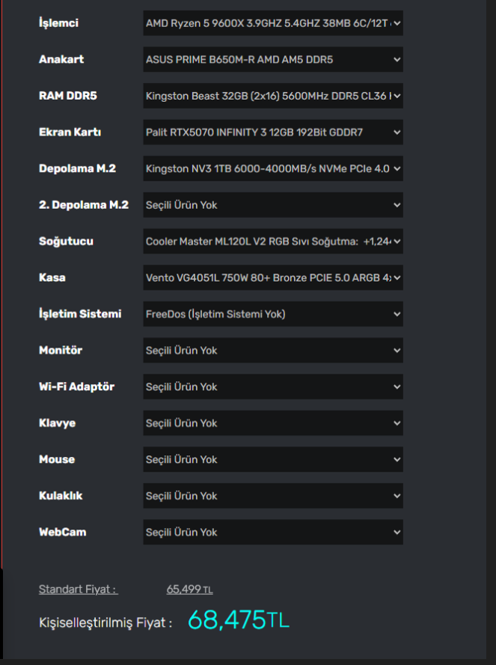
Task: Open the Depolama M.2 storage dropdown
Action: [273, 168]
